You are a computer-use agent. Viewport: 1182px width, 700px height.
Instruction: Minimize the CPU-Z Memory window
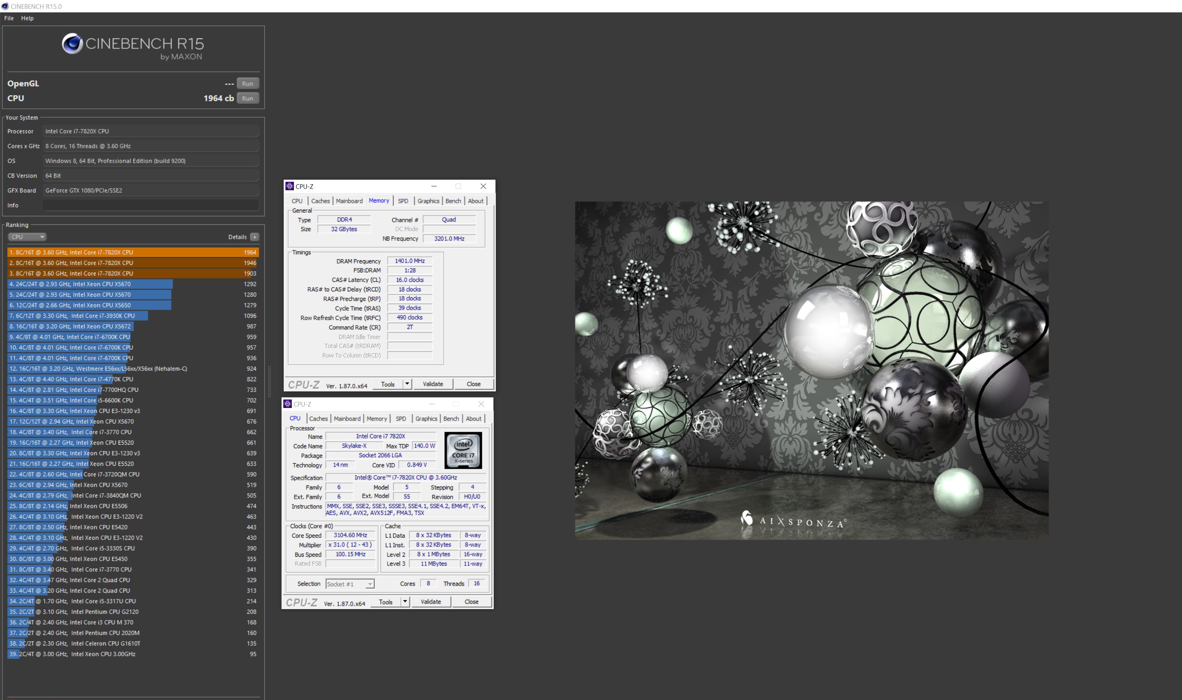click(x=433, y=186)
